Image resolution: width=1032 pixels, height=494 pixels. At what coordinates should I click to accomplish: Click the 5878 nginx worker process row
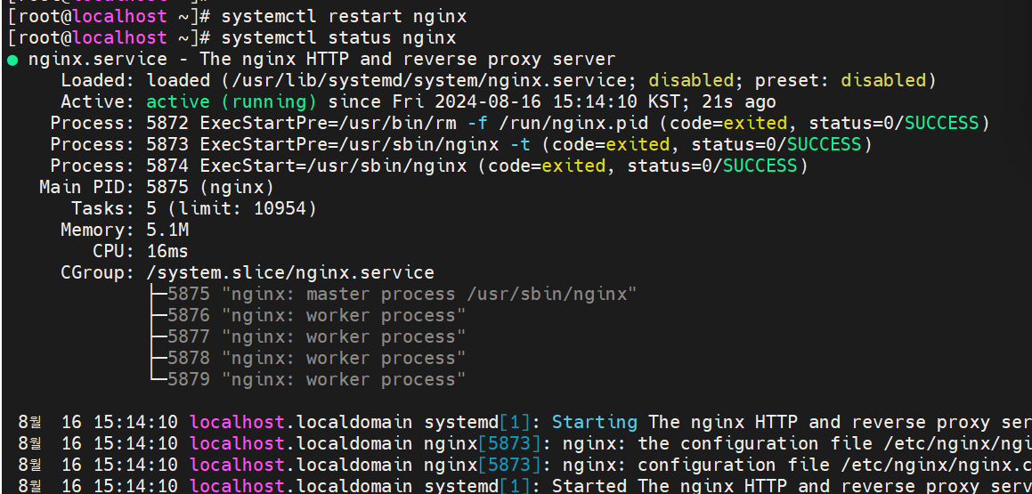(x=308, y=358)
